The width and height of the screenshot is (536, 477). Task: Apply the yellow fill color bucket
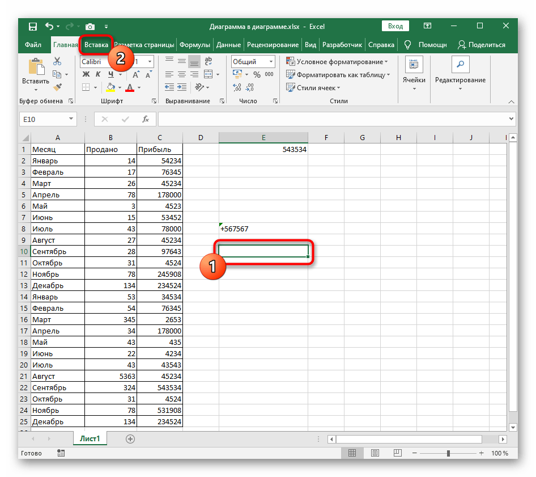(110, 87)
